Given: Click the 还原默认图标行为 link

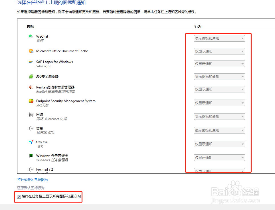Looking at the screenshot, I should click(31, 188).
